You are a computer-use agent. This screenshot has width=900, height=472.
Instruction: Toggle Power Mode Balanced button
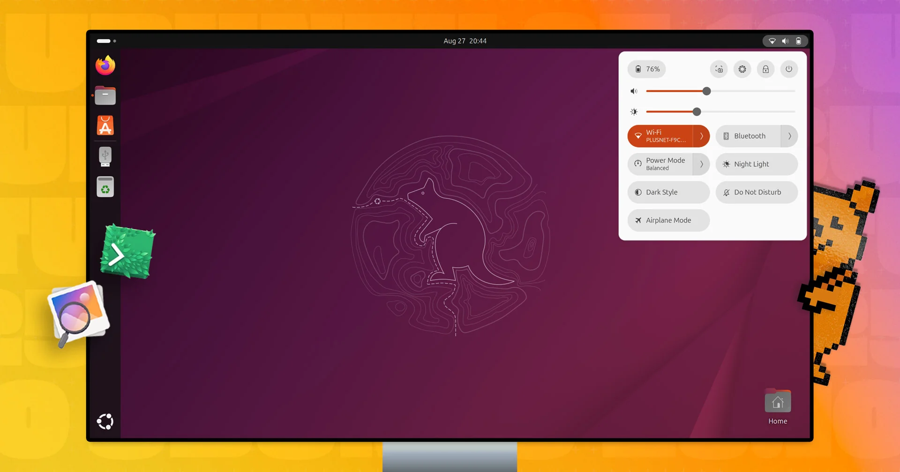point(660,164)
